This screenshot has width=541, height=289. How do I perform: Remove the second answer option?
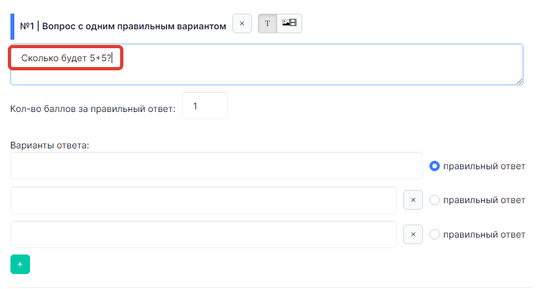(413, 200)
